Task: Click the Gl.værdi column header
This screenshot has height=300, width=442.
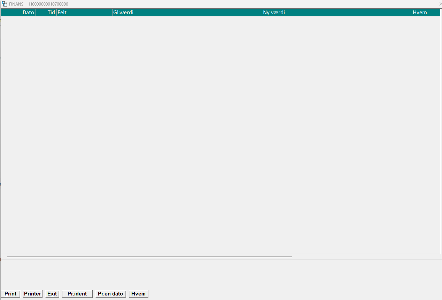Action: point(187,13)
